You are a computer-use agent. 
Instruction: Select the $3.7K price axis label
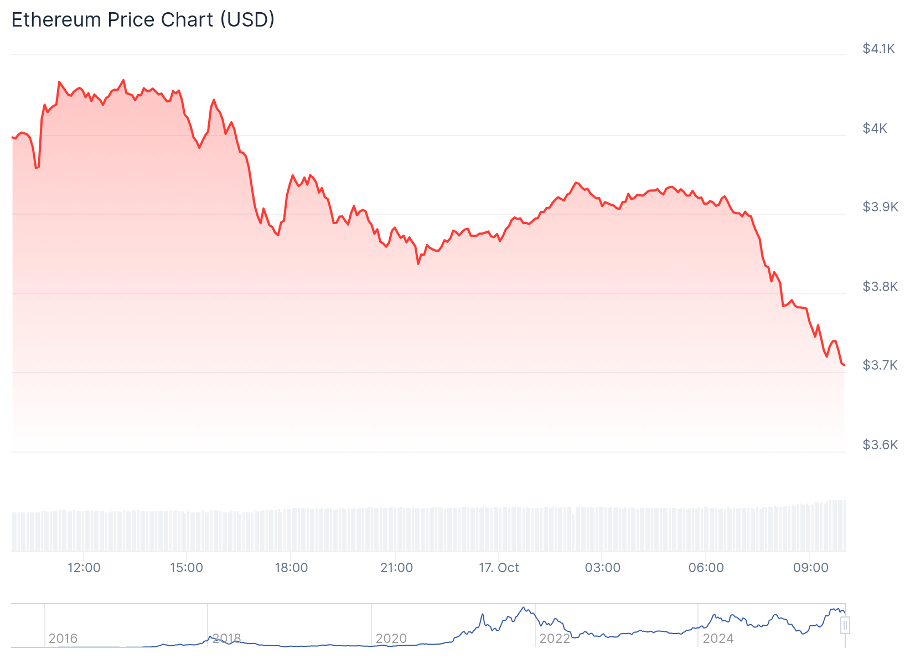point(880,365)
